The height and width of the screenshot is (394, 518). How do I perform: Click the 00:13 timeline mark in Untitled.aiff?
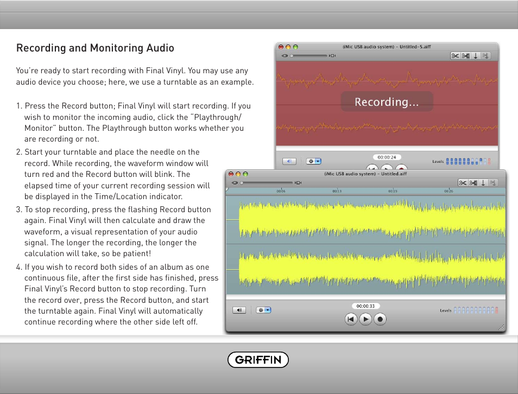337,191
